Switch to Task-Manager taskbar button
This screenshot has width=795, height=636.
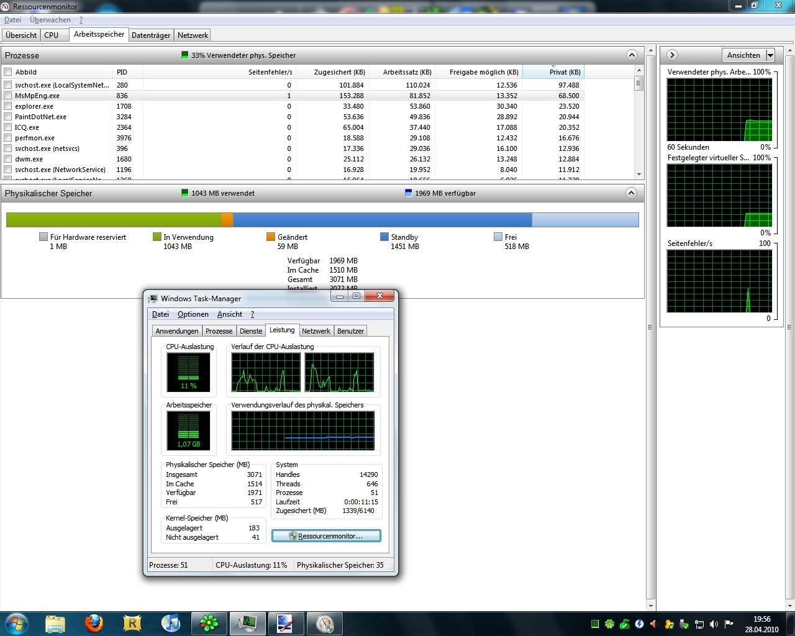click(x=248, y=623)
